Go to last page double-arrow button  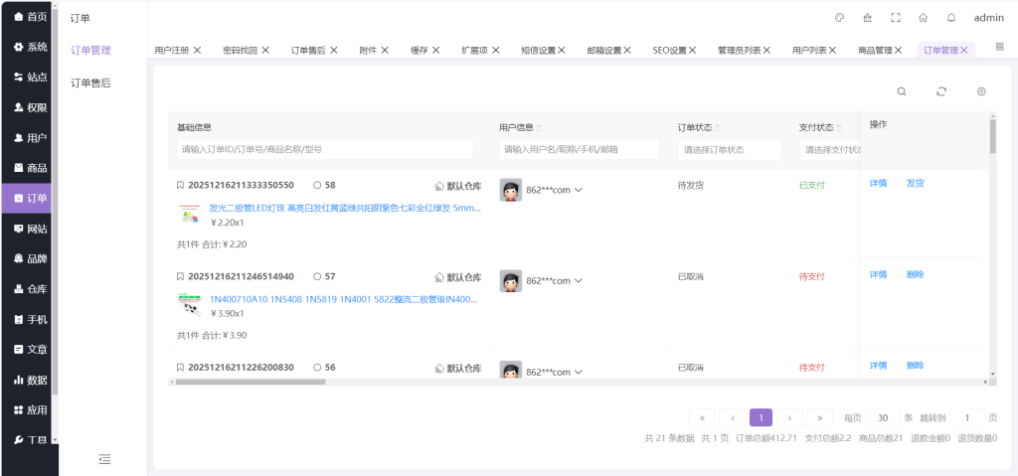click(820, 417)
